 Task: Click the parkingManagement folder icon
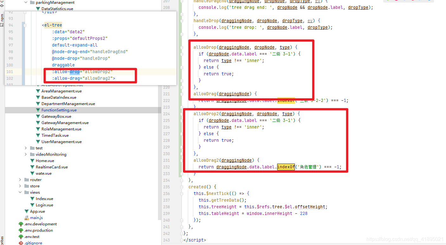click(32, 3)
